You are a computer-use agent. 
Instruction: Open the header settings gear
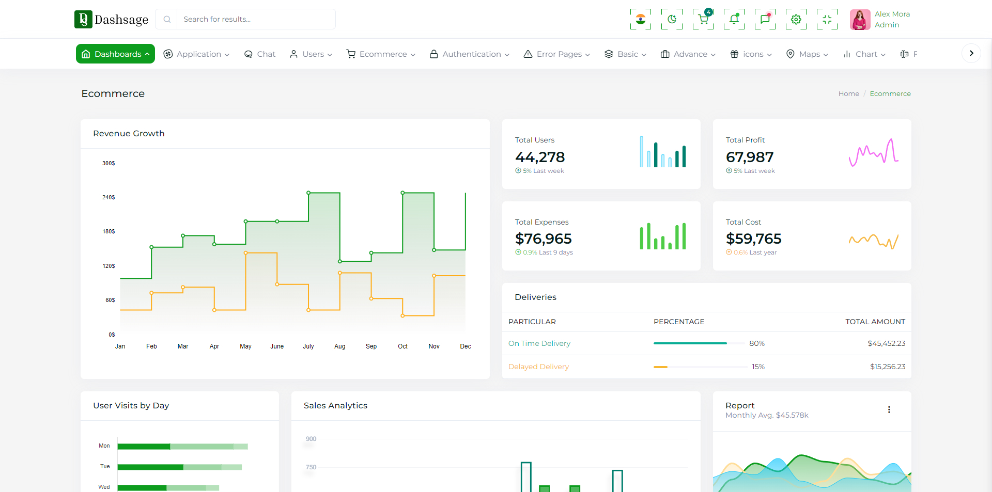click(x=796, y=19)
